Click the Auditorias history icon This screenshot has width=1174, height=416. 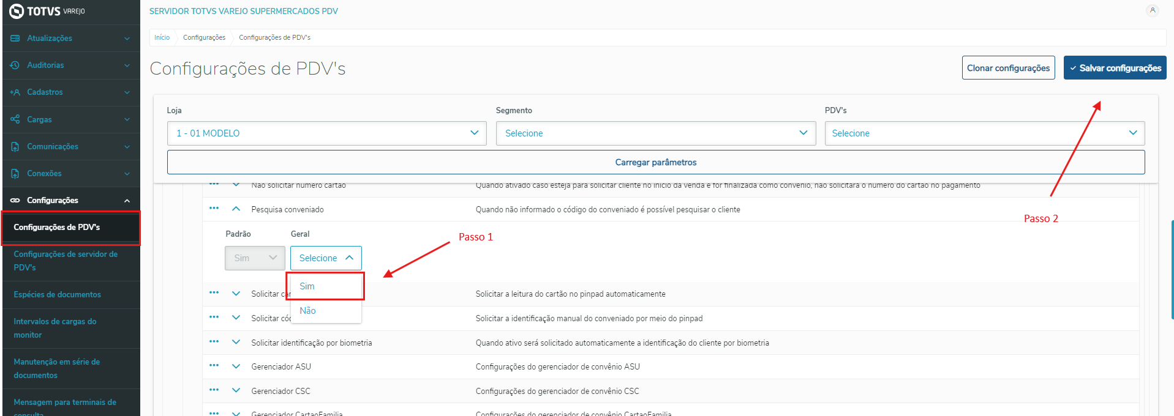(15, 65)
